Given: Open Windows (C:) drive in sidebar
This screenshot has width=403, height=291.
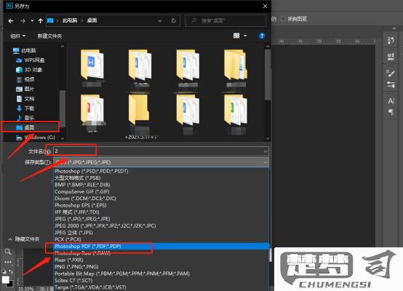Looking at the screenshot, I should tap(36, 137).
